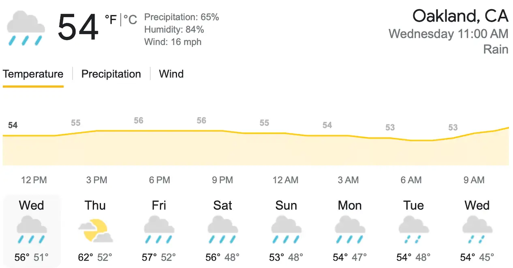Image resolution: width=513 pixels, height=268 pixels.
Task: Select Sunday's rain cloud icon
Action: 286,230
